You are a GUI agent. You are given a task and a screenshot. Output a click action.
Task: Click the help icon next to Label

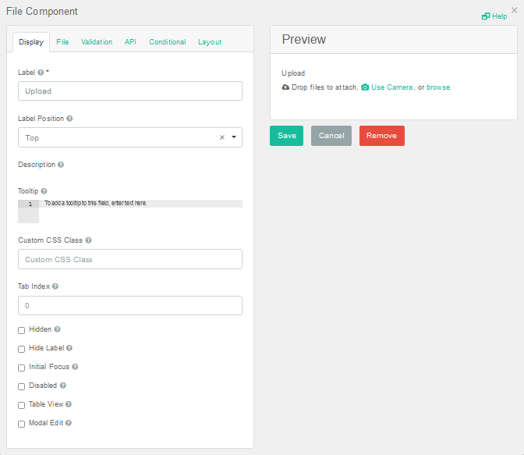pos(41,73)
